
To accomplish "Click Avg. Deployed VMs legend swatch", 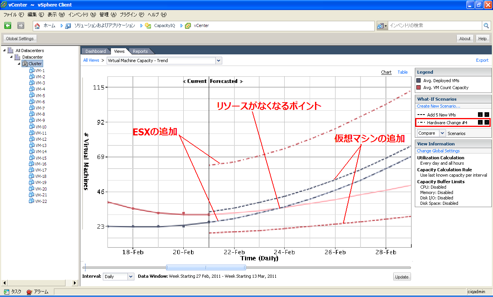I will click(419, 81).
